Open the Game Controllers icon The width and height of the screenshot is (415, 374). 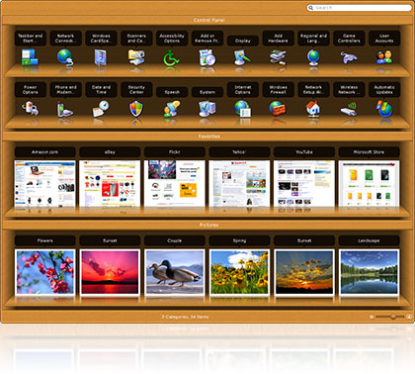point(349,57)
